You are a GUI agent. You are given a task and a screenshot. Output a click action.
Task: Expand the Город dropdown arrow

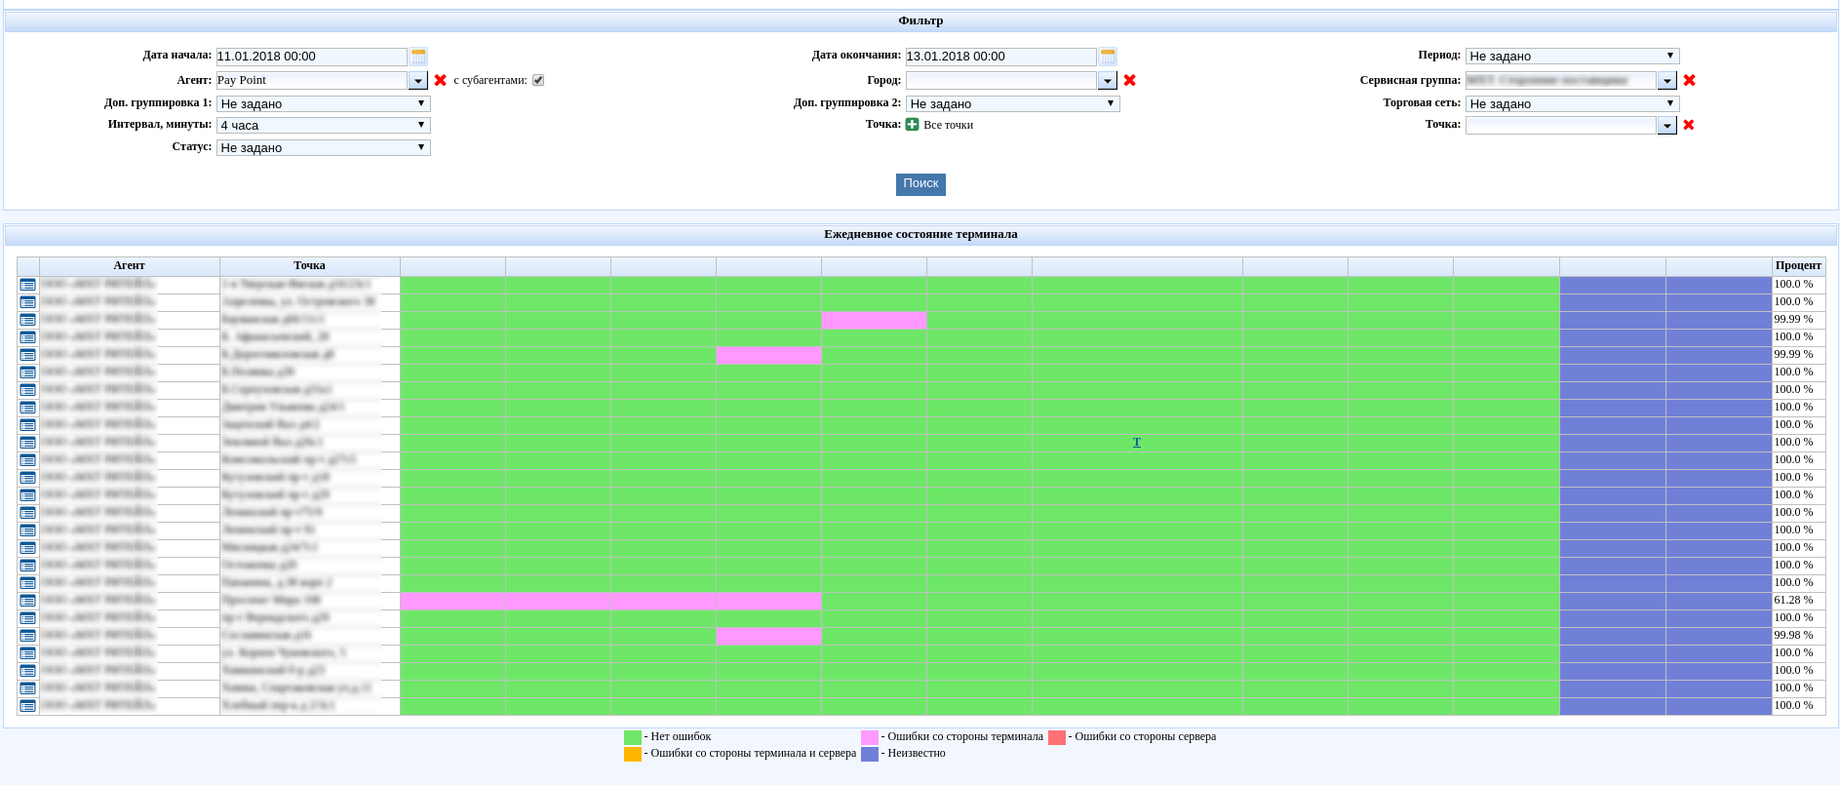coord(1108,81)
